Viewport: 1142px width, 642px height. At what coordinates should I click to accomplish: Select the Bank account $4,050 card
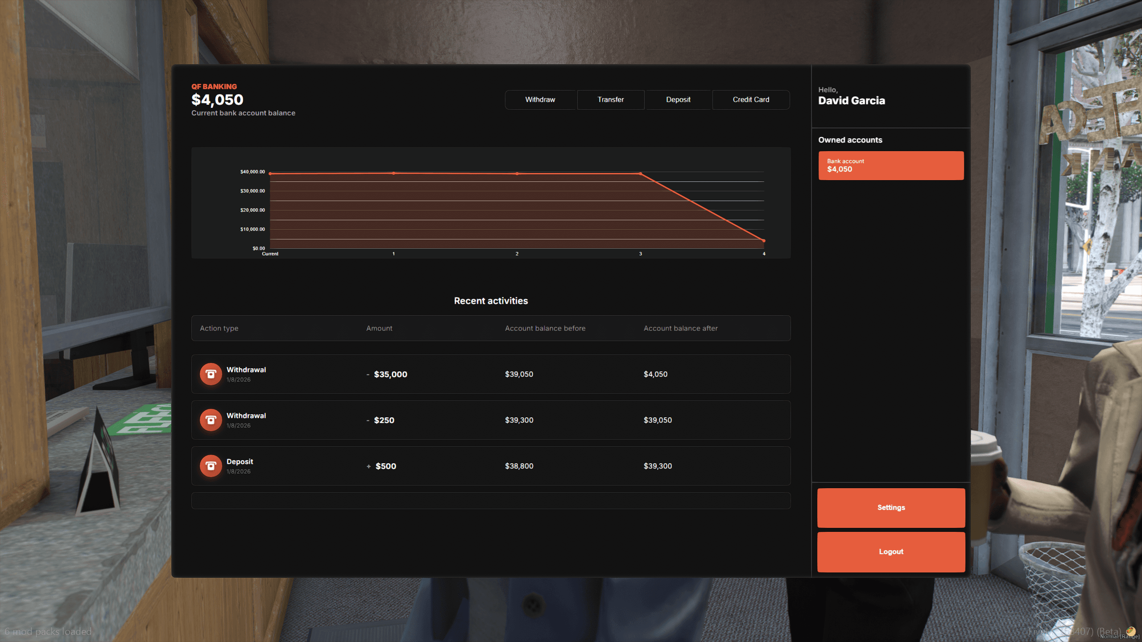pyautogui.click(x=891, y=165)
